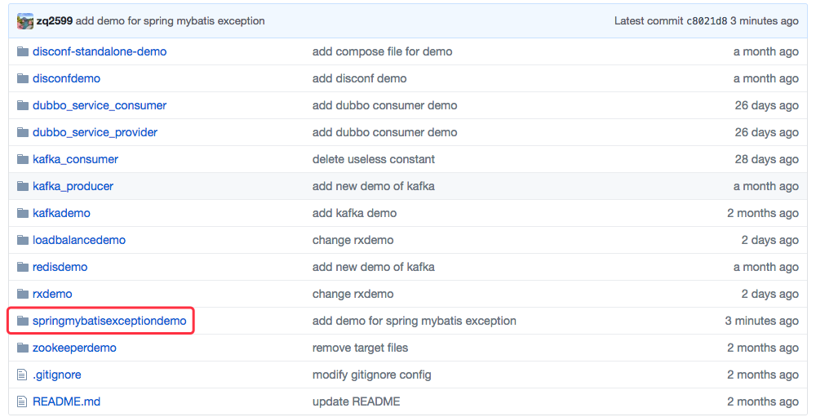Navigate into kafka_producer folder
The width and height of the screenshot is (816, 417).
pyautogui.click(x=73, y=186)
